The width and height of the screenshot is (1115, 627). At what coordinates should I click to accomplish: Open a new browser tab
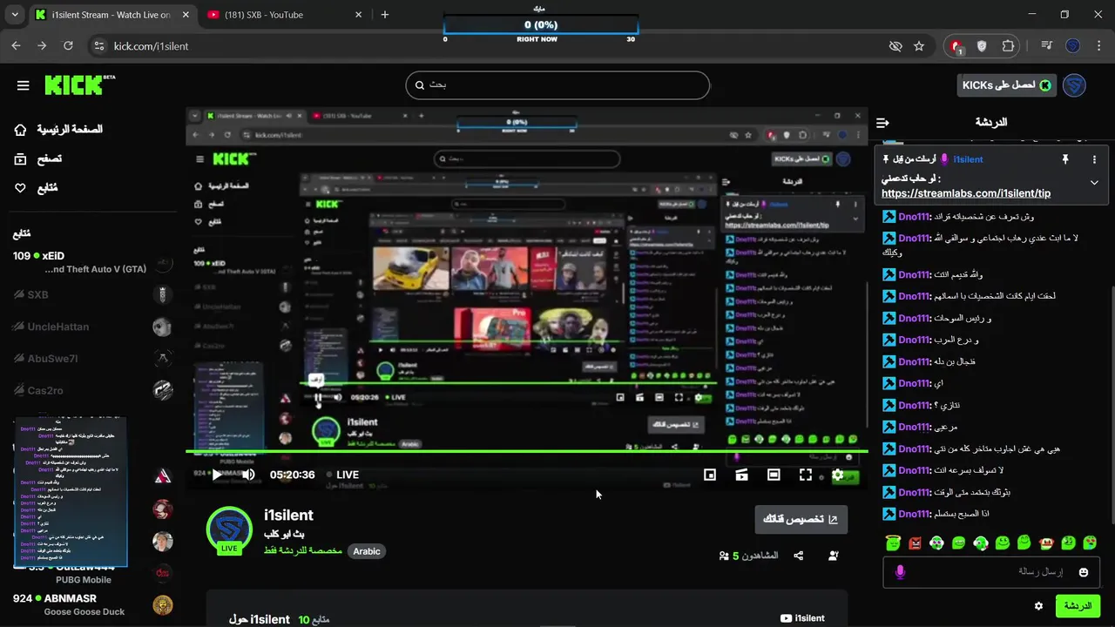pyautogui.click(x=385, y=15)
